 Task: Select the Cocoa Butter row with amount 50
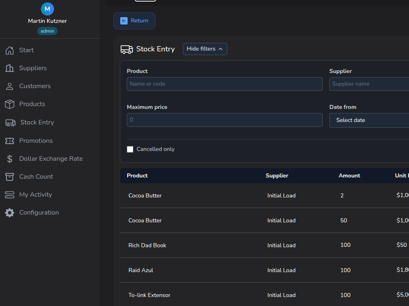265,220
